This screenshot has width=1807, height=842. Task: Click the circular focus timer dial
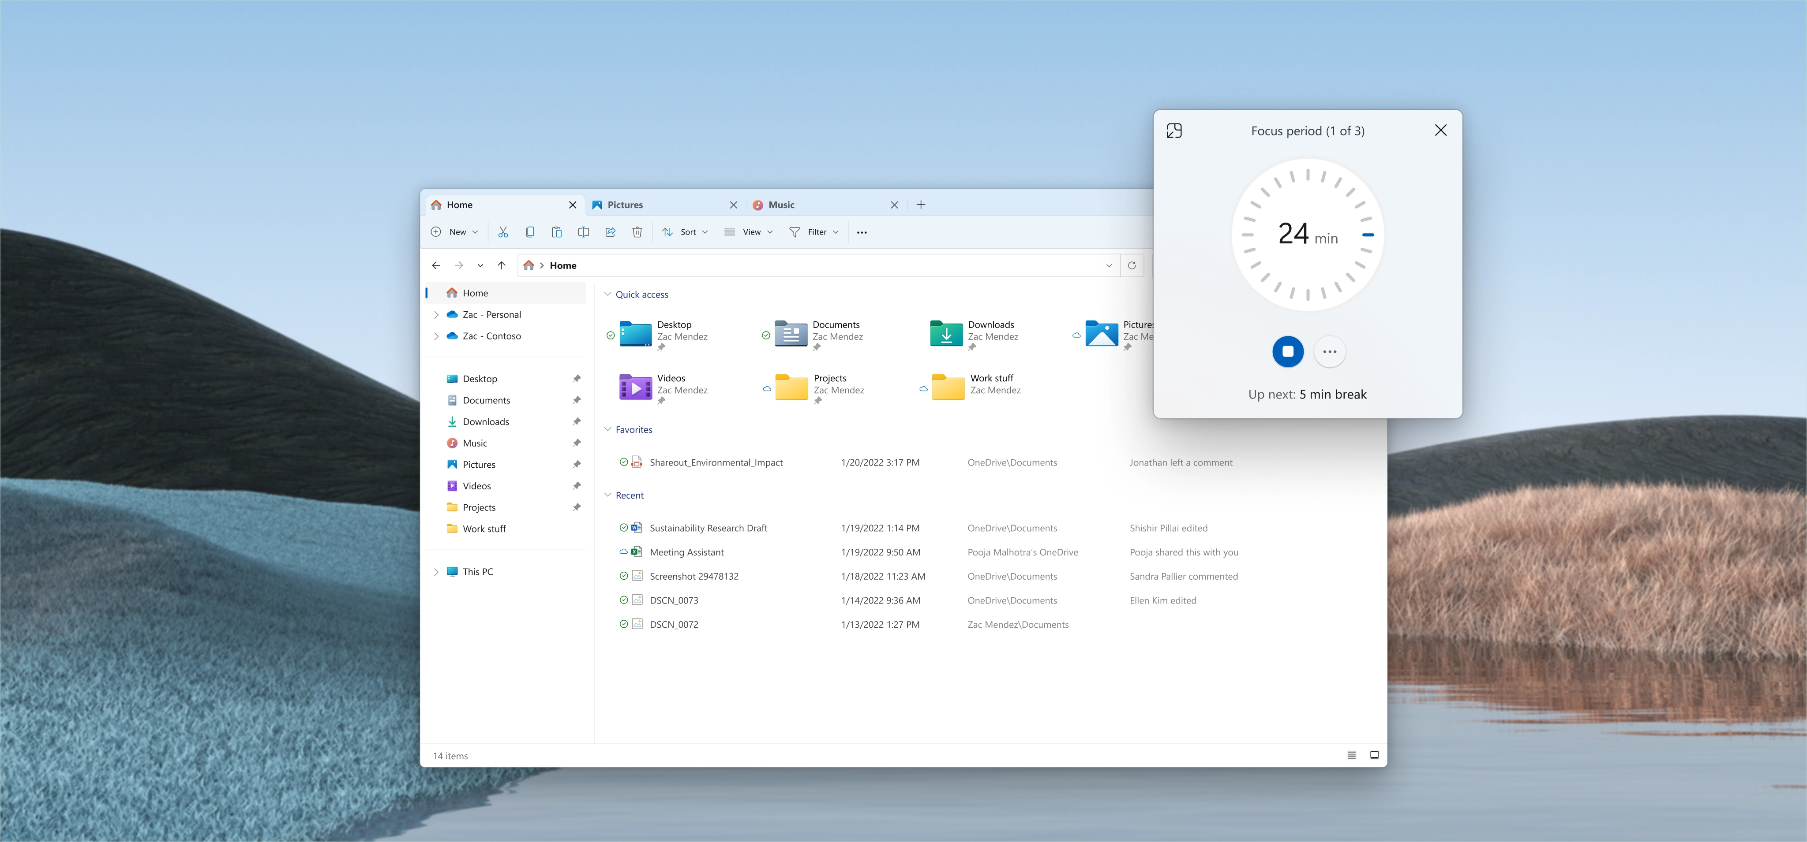(x=1308, y=235)
